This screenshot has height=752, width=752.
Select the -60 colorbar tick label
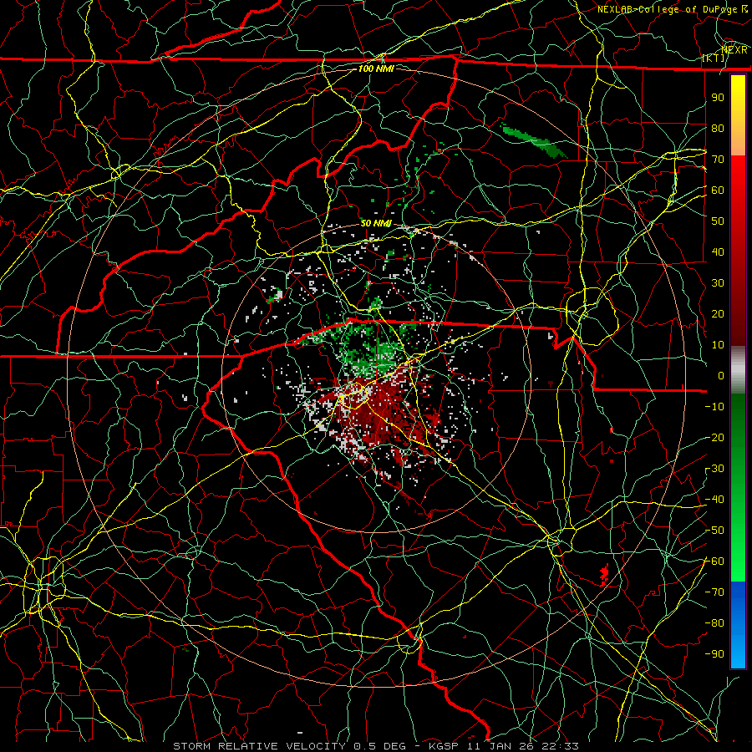714,561
